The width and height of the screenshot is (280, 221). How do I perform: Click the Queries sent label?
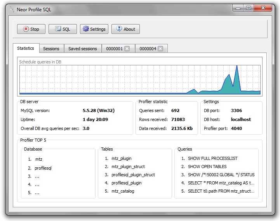[151, 110]
